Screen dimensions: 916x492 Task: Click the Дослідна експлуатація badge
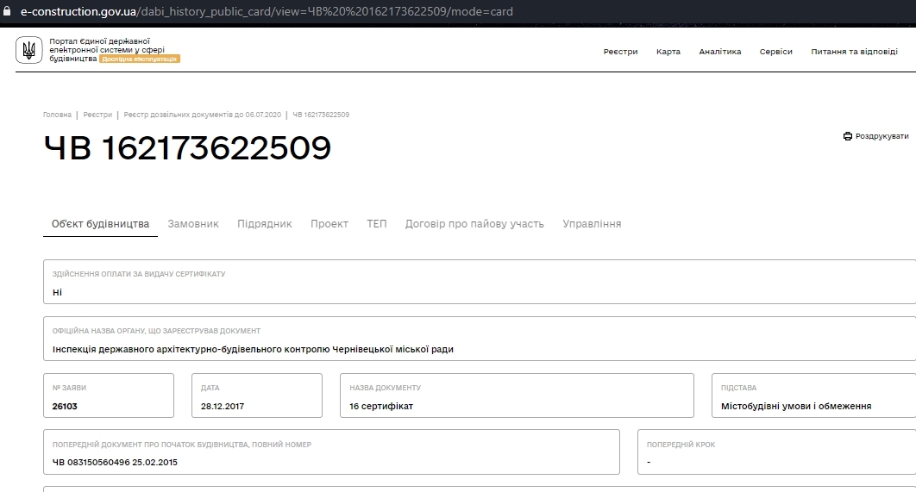point(140,59)
